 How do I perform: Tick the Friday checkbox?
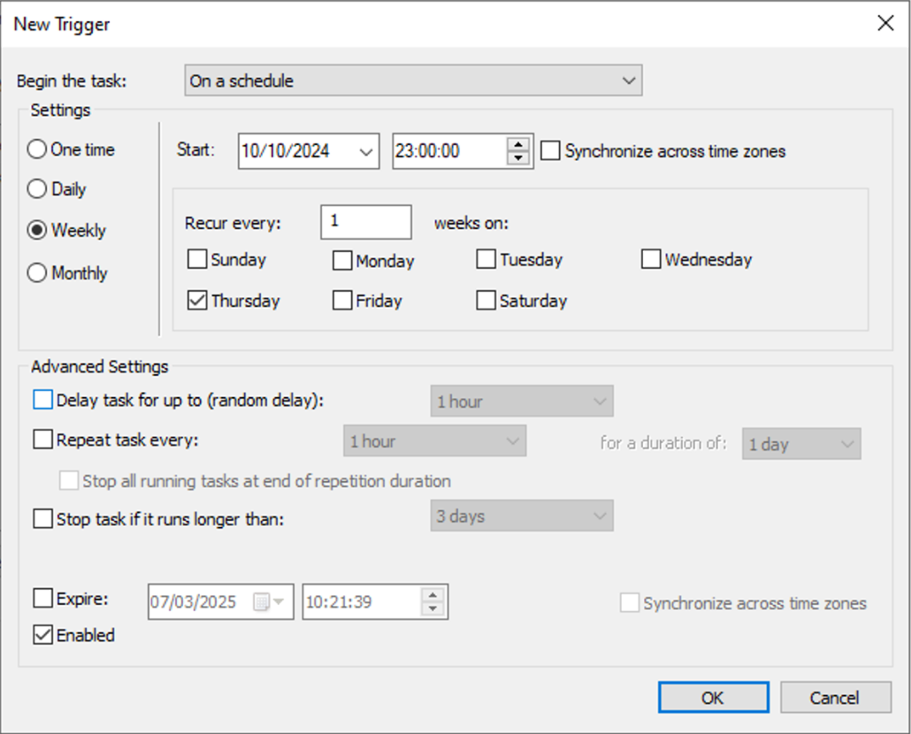pyautogui.click(x=342, y=301)
